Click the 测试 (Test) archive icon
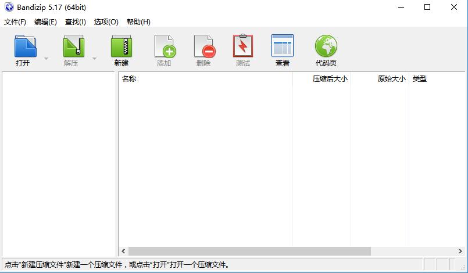The width and height of the screenshot is (468, 273). point(242,45)
